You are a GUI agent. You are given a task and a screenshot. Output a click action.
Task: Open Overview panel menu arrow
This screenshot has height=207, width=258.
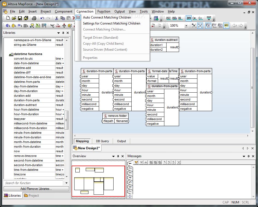point(113,156)
